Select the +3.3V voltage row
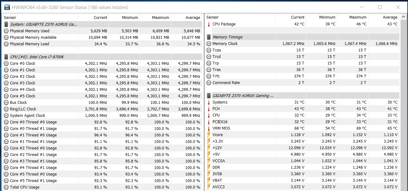 pyautogui.click(x=302, y=141)
